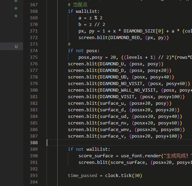Click the surface_nv blit line
This screenshot has width=192, height=186.
pyautogui.click(x=125, y=123)
